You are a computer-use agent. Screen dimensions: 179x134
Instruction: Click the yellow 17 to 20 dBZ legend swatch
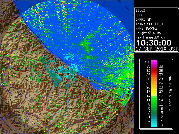[154, 92]
